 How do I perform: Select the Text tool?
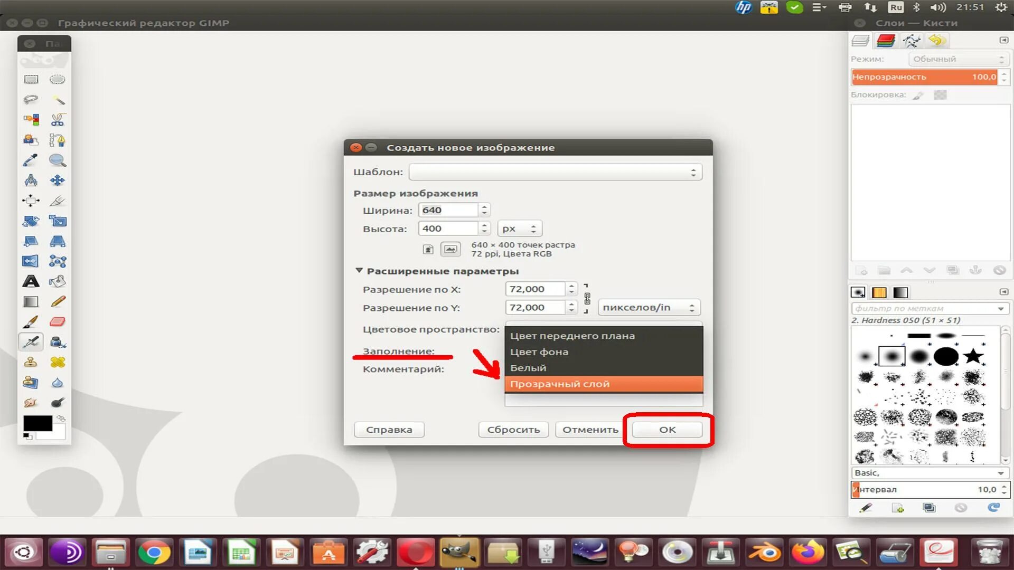pyautogui.click(x=31, y=281)
